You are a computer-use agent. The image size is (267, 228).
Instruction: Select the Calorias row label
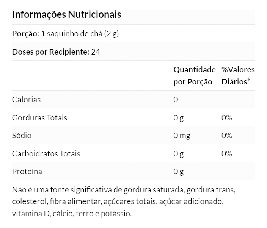(26, 100)
